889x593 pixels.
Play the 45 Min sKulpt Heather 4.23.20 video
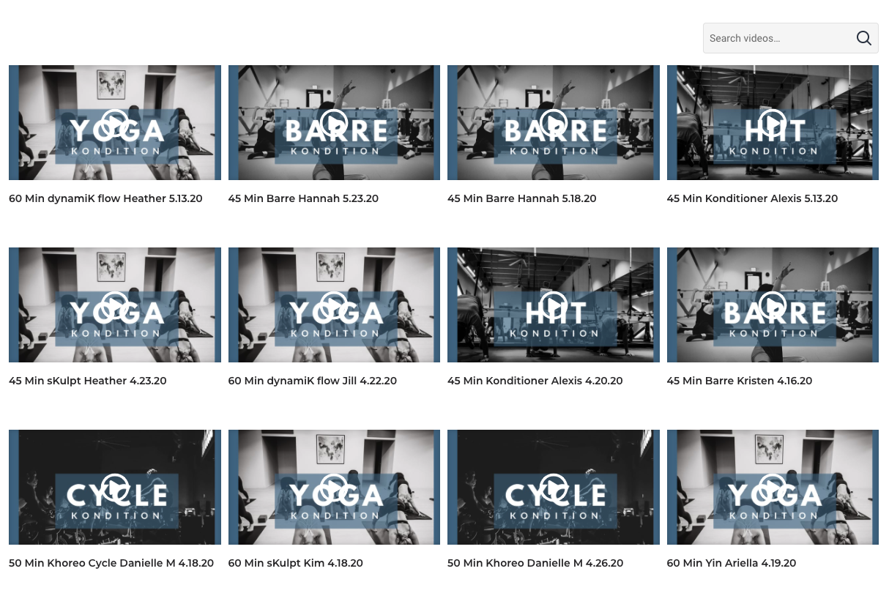pyautogui.click(x=115, y=305)
